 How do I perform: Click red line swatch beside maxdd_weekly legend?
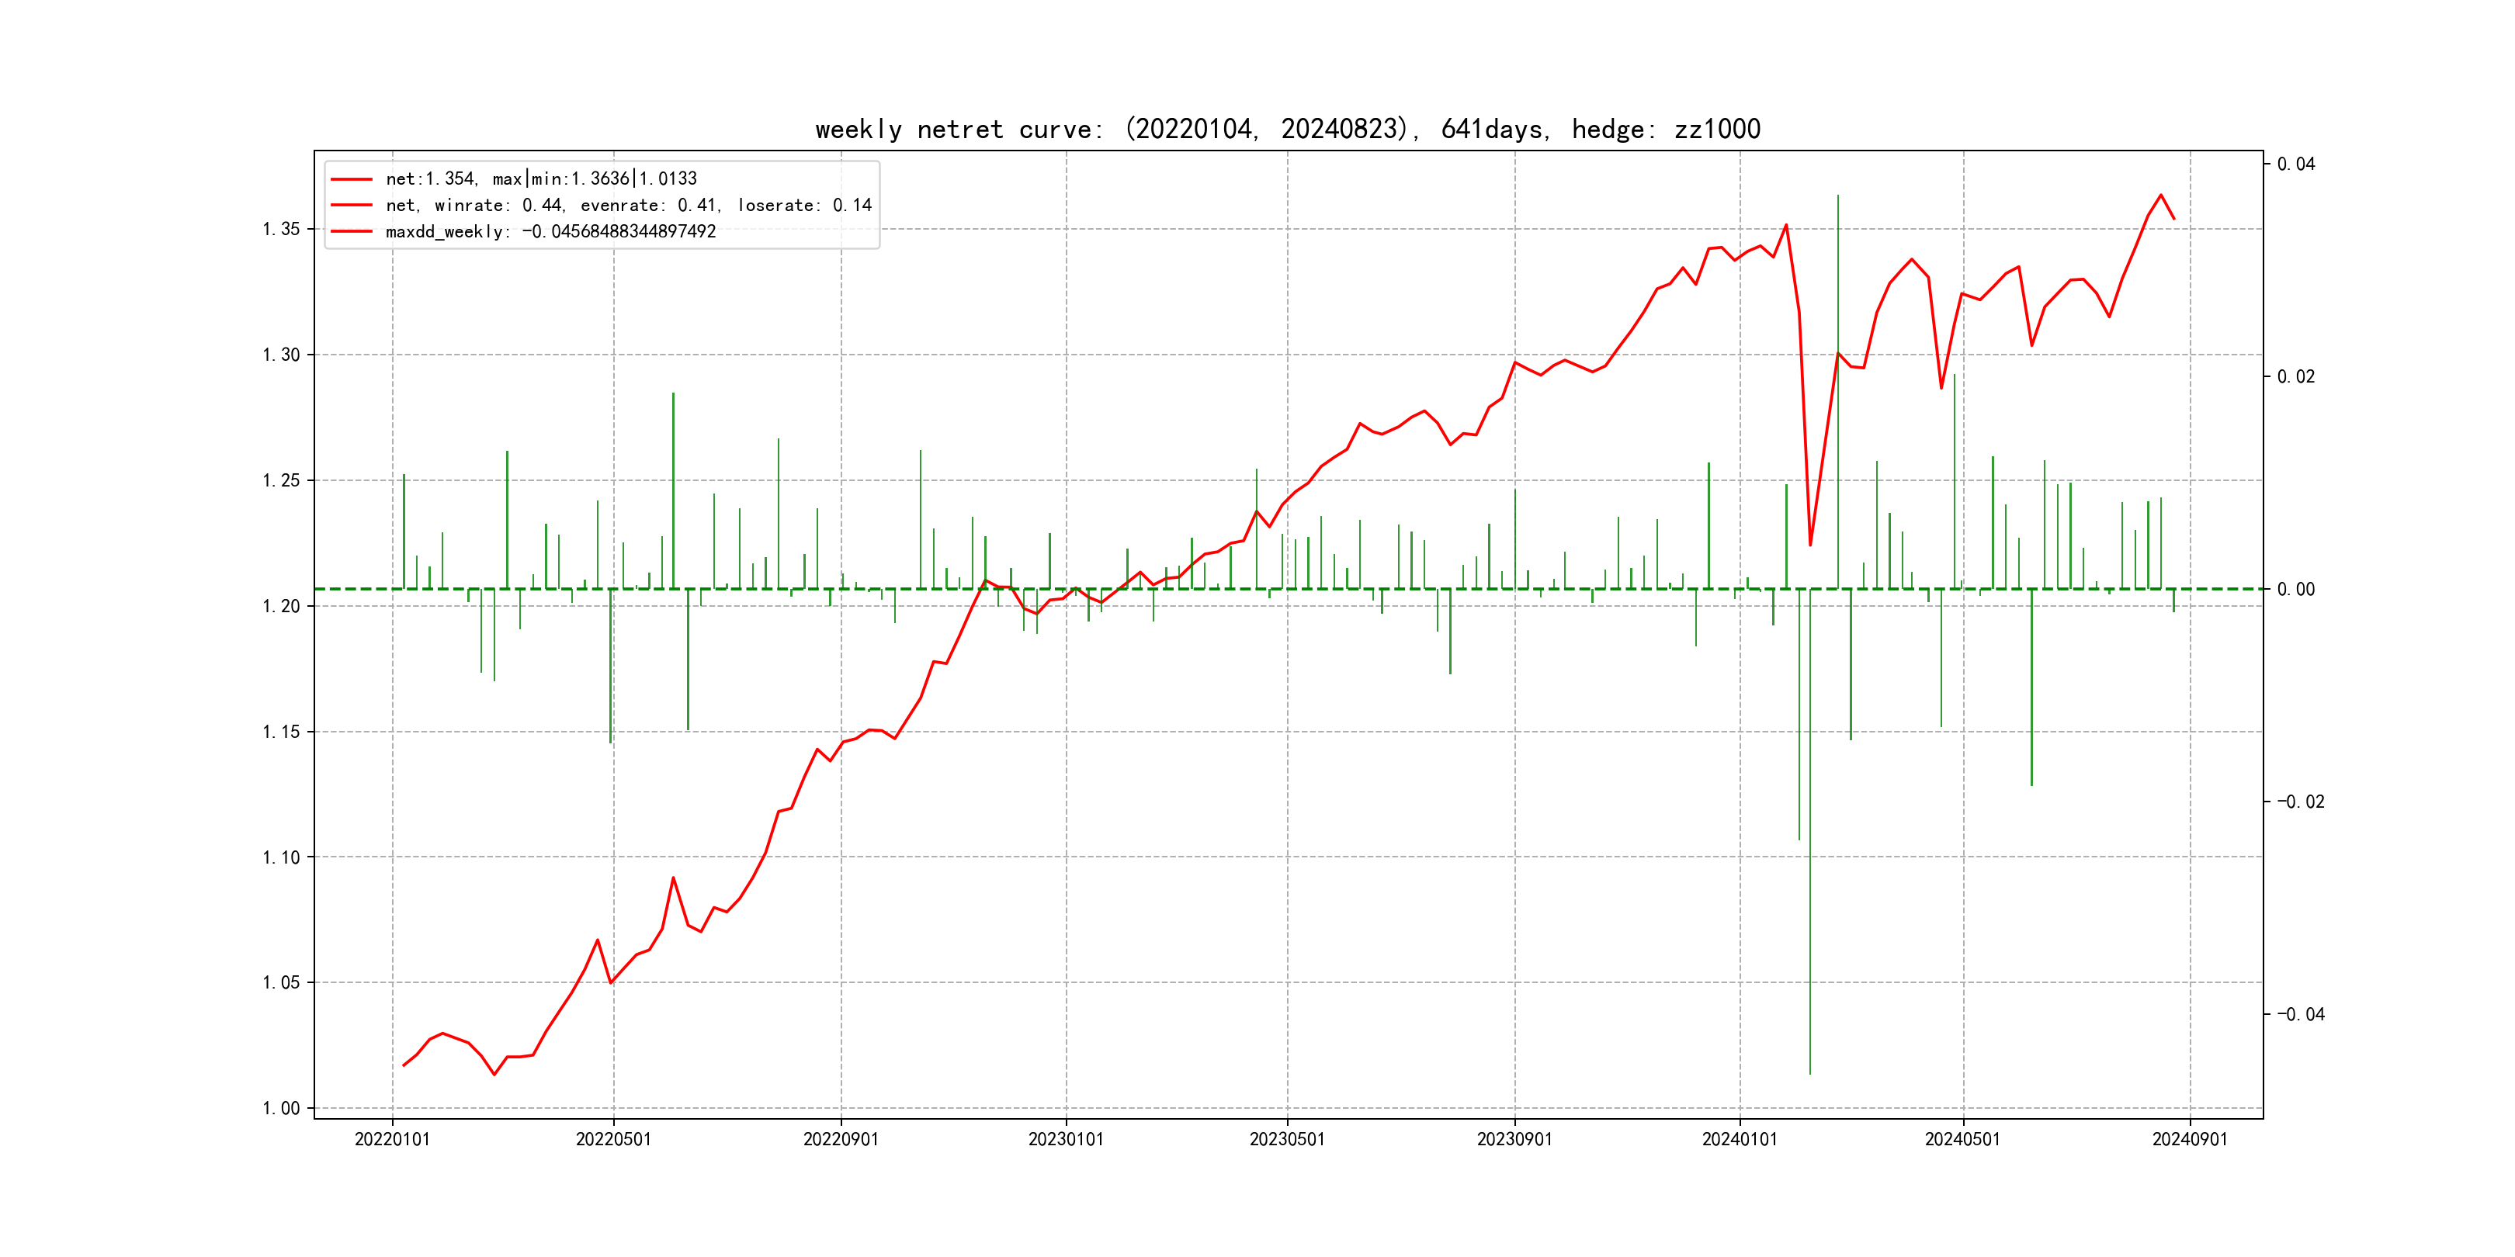pyautogui.click(x=352, y=231)
